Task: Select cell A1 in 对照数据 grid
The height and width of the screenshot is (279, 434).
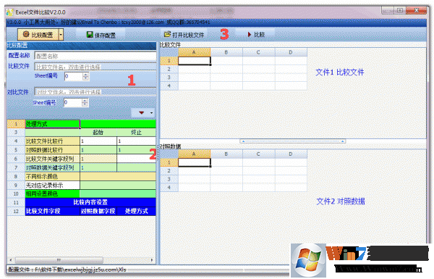Action: tap(195, 162)
